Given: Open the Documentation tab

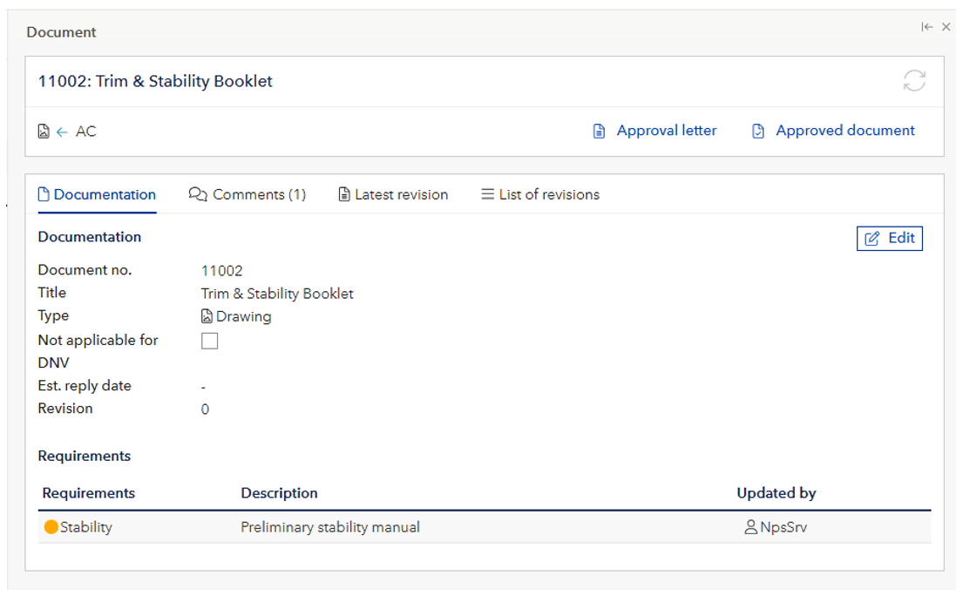Looking at the screenshot, I should click(x=97, y=194).
